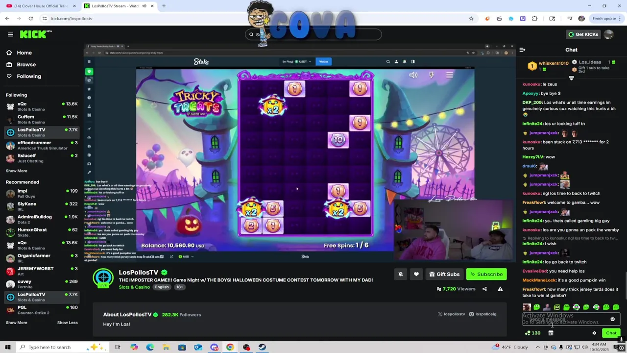The image size is (627, 353).
Task: Open Chrome profile avatar in toolbar
Action: tap(581, 19)
